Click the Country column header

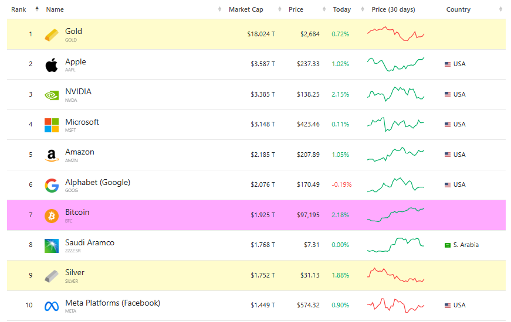[x=458, y=9]
